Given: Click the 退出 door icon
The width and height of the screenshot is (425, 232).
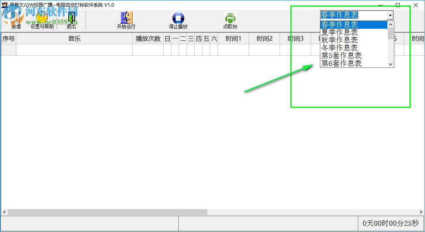Looking at the screenshot, I should pos(71,20).
